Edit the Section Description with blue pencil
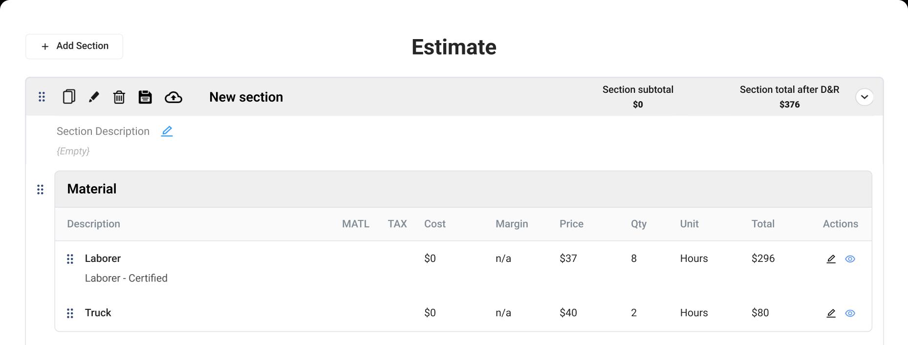908x345 pixels. (167, 131)
